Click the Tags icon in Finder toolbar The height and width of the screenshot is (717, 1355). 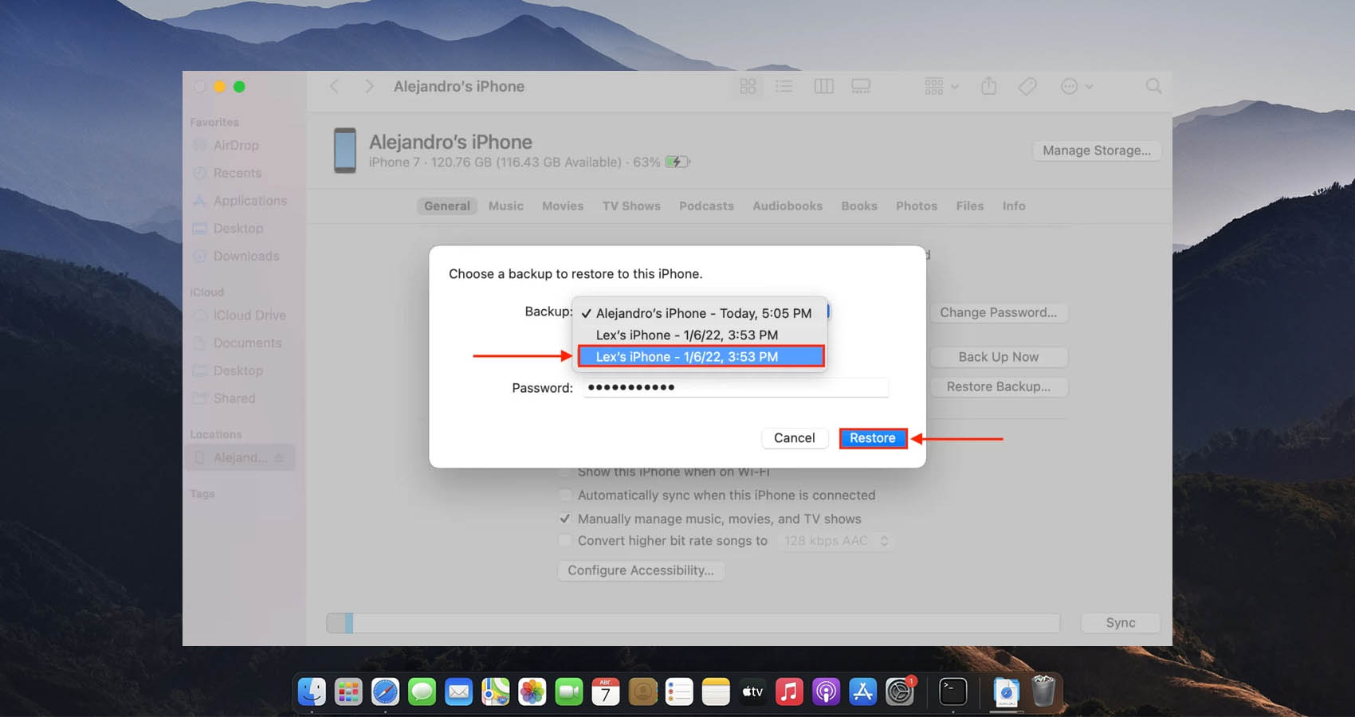click(x=1027, y=86)
